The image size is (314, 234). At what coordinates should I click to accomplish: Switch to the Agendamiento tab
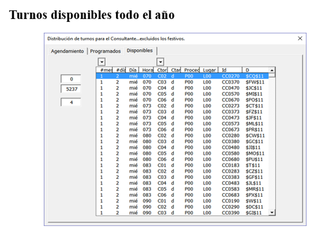[x=67, y=51]
